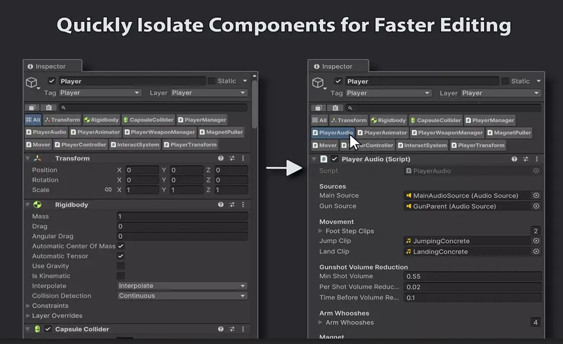Click the left Inspector vertical scrollbar
The image size is (563, 344).
pos(255,104)
